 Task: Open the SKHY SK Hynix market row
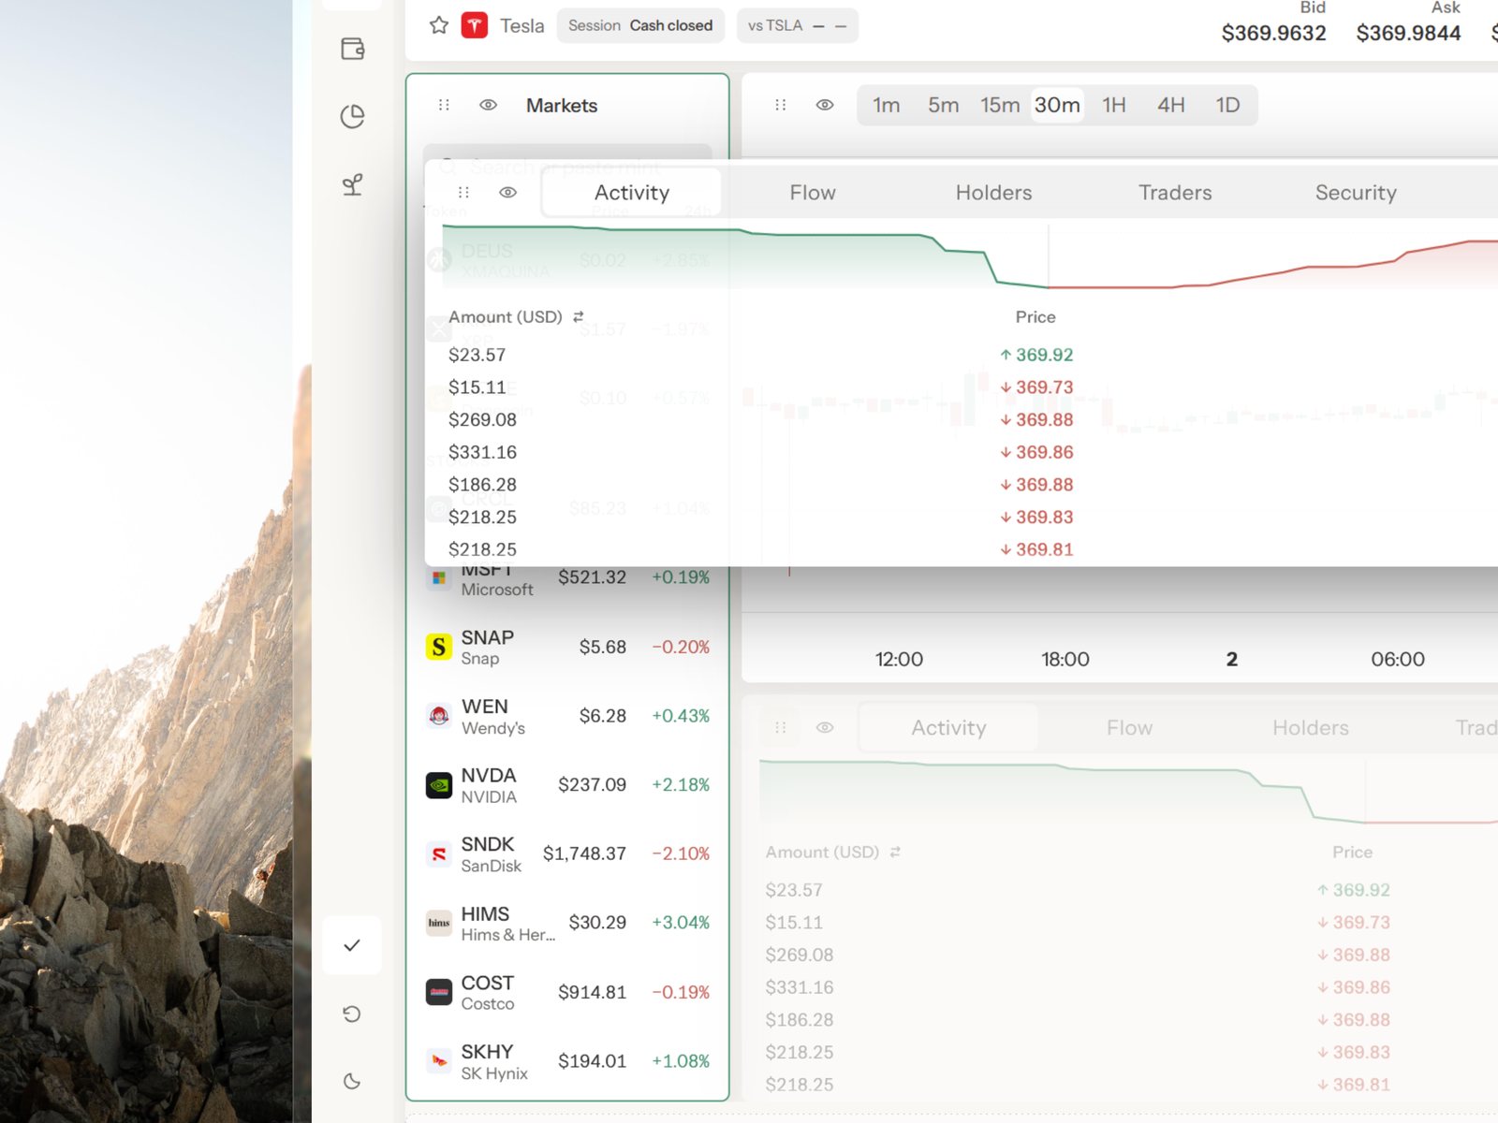pos(567,1061)
